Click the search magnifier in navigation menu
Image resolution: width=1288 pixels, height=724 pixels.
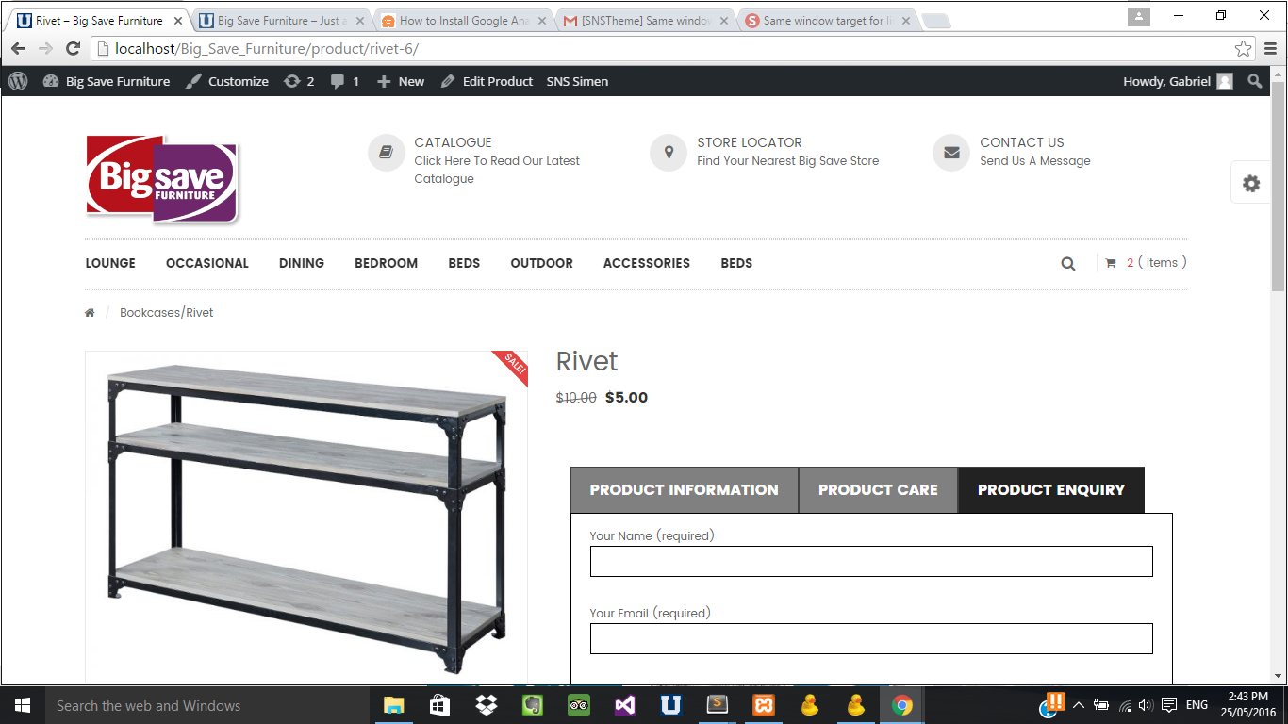tap(1067, 264)
